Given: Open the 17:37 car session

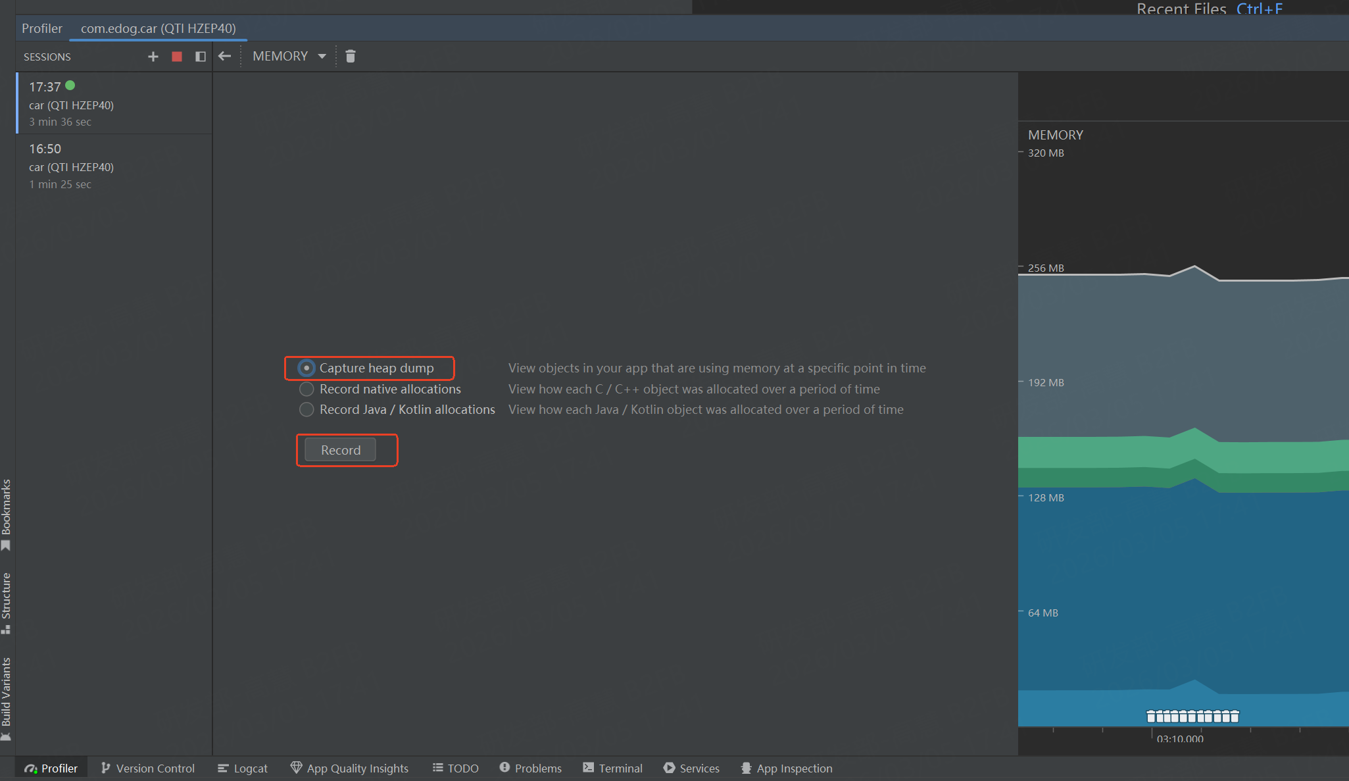Looking at the screenshot, I should click(x=114, y=103).
